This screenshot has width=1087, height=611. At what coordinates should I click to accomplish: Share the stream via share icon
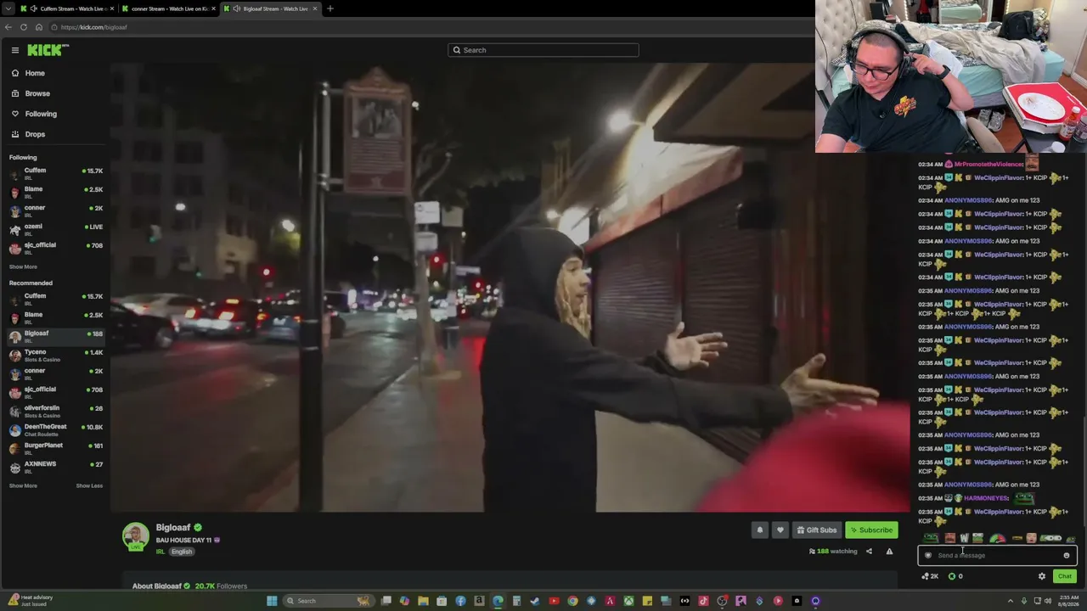(869, 552)
